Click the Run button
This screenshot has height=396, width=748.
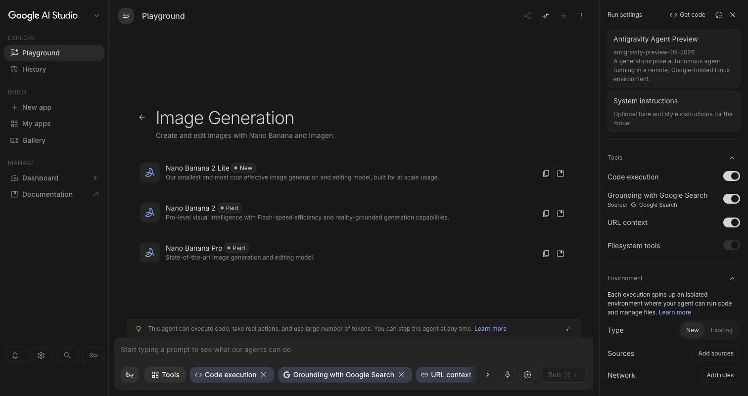(x=563, y=375)
